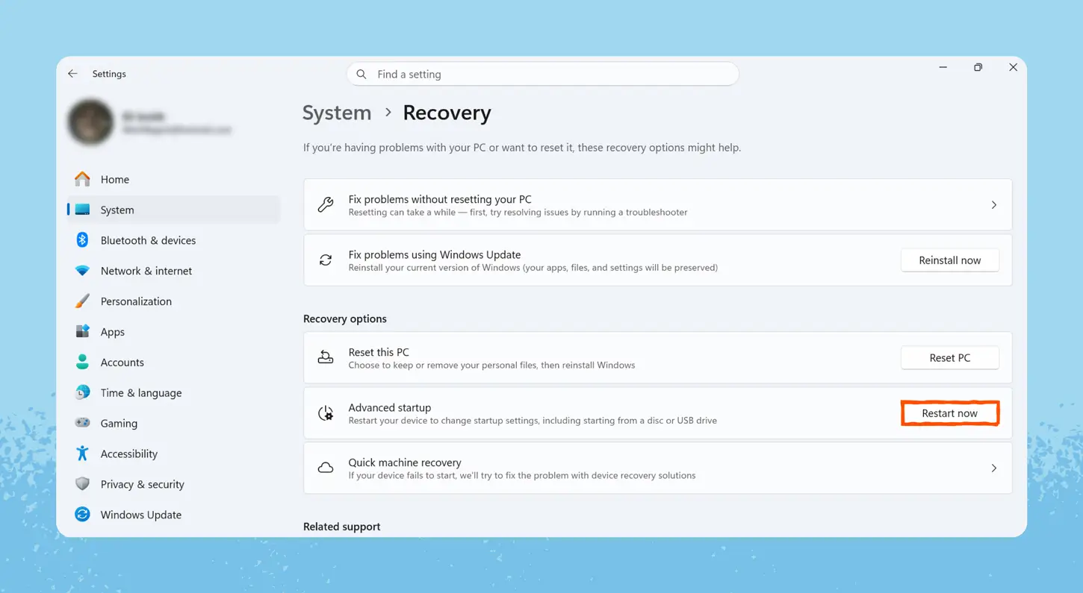
Task: Click the Privacy & security shield icon
Action: pos(82,484)
